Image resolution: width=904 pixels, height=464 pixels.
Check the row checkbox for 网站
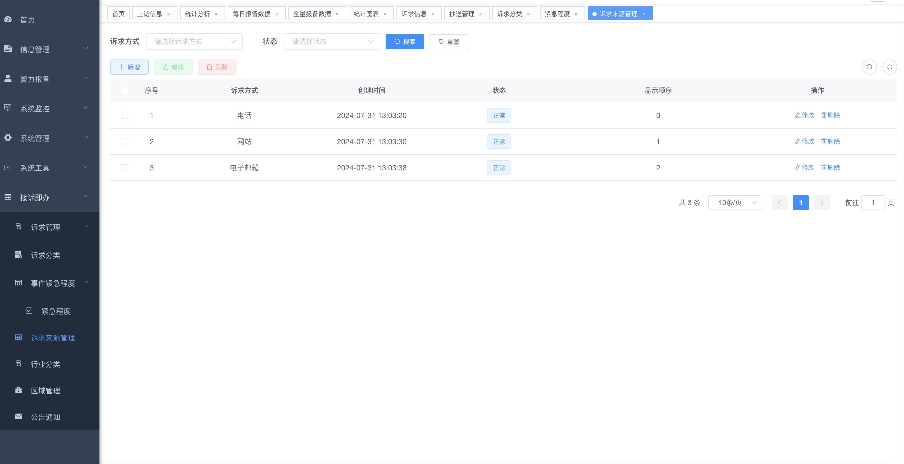pos(125,142)
